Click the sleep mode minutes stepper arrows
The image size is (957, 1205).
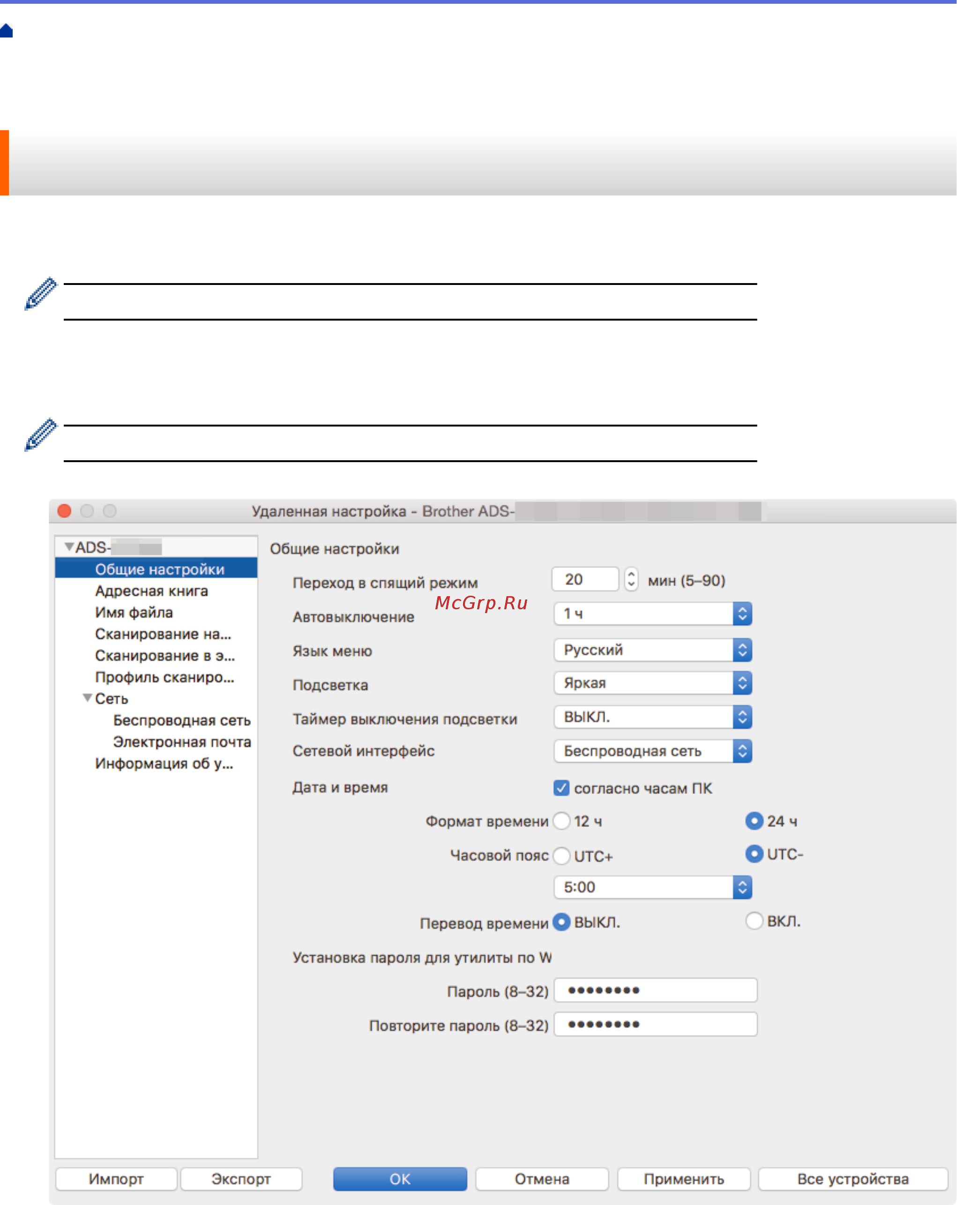[630, 578]
